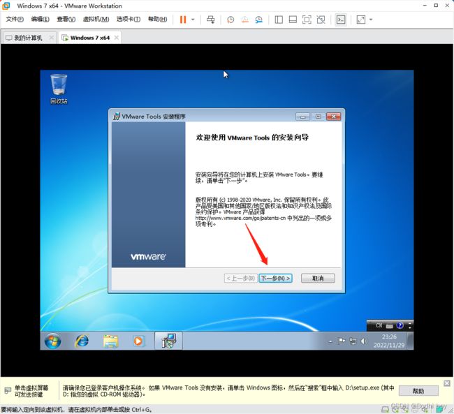This screenshot has height=414, width=454.
Task: Toggle the thumbnail bar view
Action: (293, 20)
